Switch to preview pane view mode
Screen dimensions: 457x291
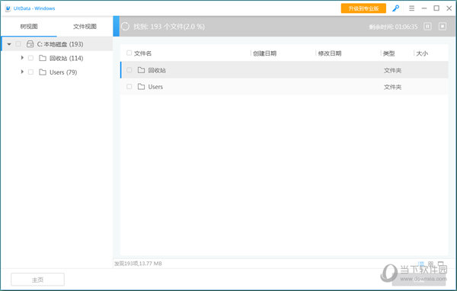pyautogui.click(x=440, y=264)
